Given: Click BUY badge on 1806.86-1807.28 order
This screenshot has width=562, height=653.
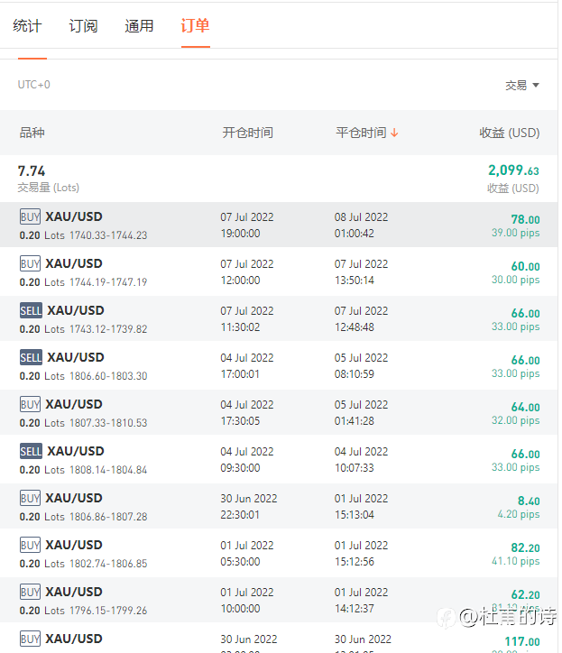Looking at the screenshot, I should [x=30, y=499].
